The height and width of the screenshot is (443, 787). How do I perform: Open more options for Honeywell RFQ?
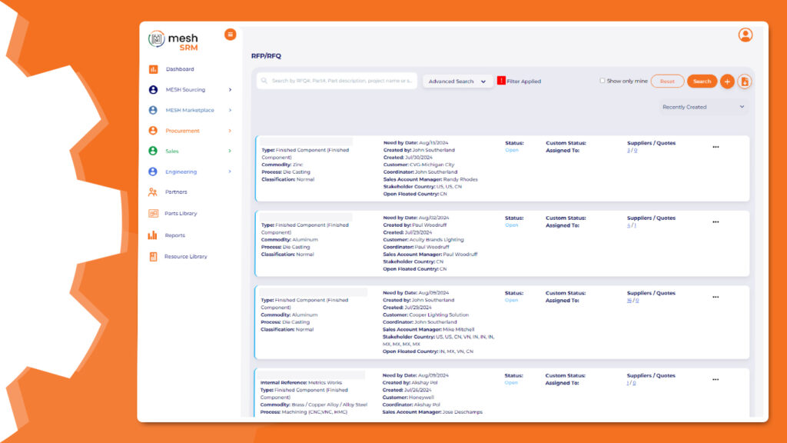(716, 379)
